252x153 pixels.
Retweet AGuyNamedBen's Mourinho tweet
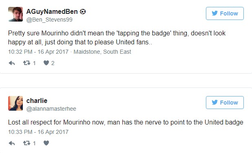(x=27, y=63)
